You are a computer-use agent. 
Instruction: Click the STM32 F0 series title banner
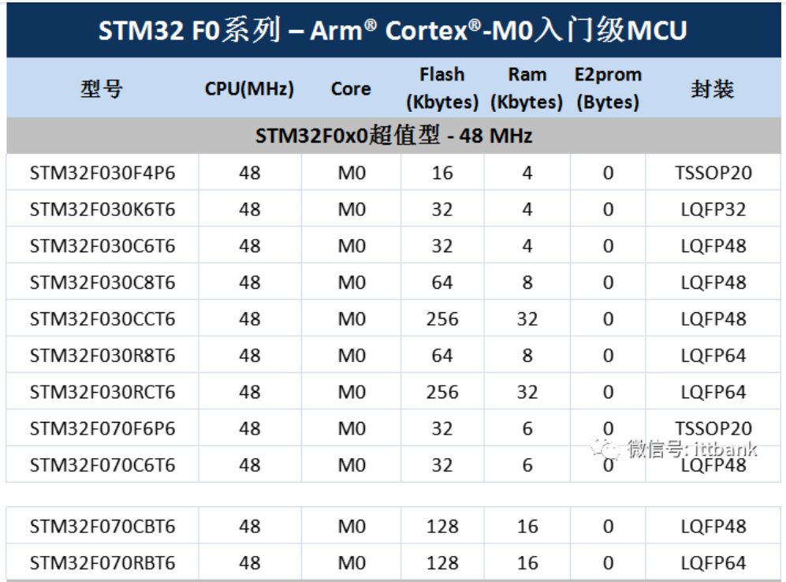click(x=393, y=30)
